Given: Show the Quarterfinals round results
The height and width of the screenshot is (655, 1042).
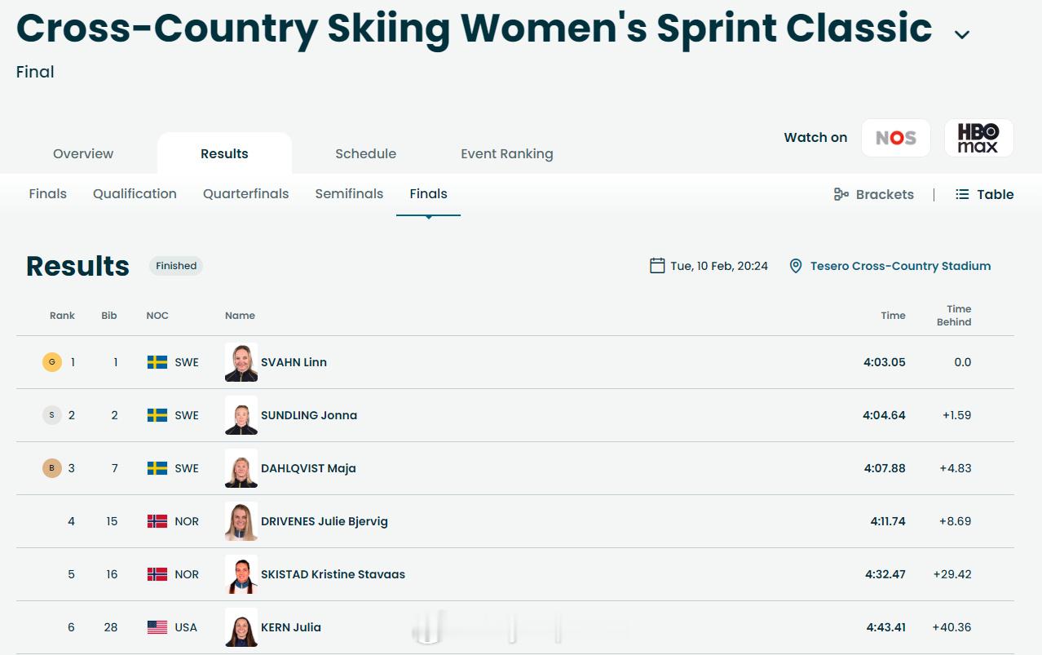Looking at the screenshot, I should tap(245, 193).
